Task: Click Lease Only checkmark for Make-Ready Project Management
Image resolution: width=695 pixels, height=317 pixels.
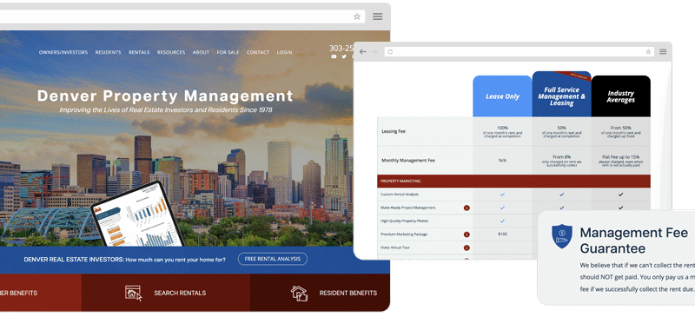Action: tap(502, 208)
